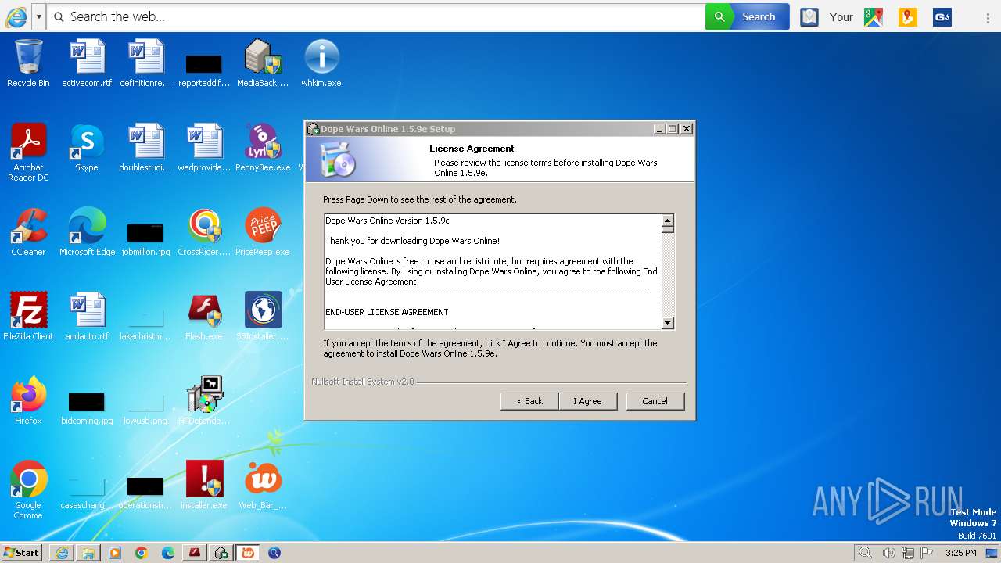Open the network tray icon

coord(908,553)
